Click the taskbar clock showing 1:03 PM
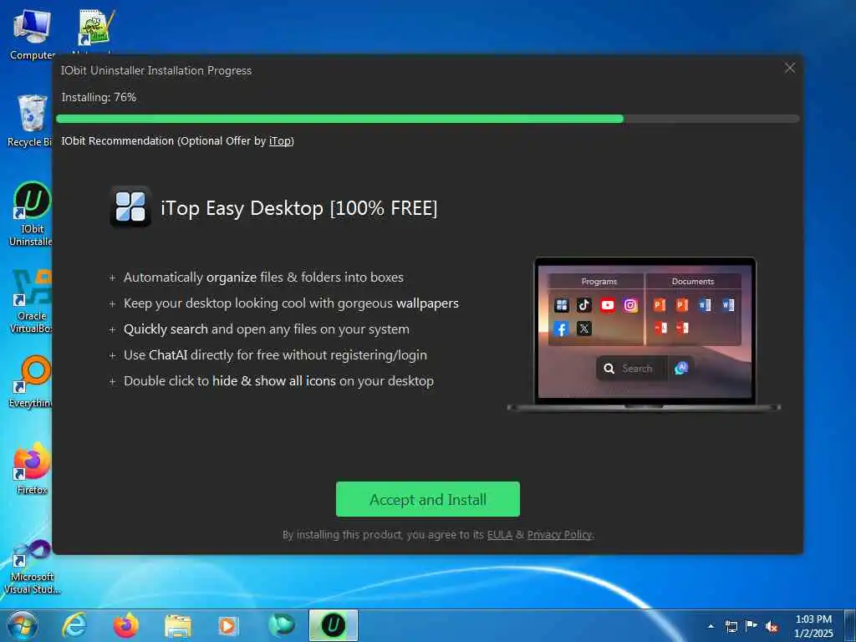 pyautogui.click(x=813, y=626)
